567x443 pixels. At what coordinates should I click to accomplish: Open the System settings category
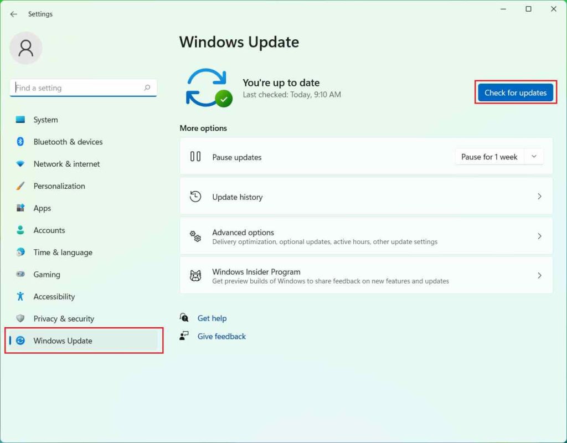pyautogui.click(x=84, y=120)
